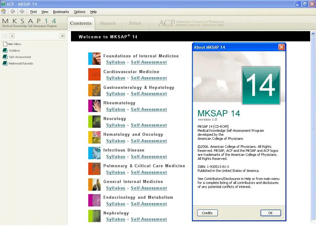Open the Options menu
The width and height of the screenshot is (316, 237).
pos(79,12)
